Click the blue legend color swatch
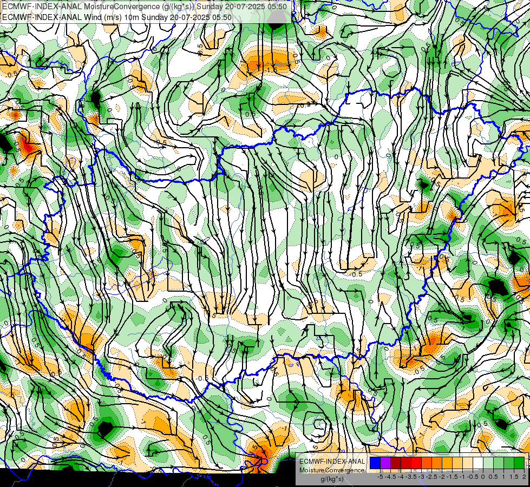 coord(375,463)
